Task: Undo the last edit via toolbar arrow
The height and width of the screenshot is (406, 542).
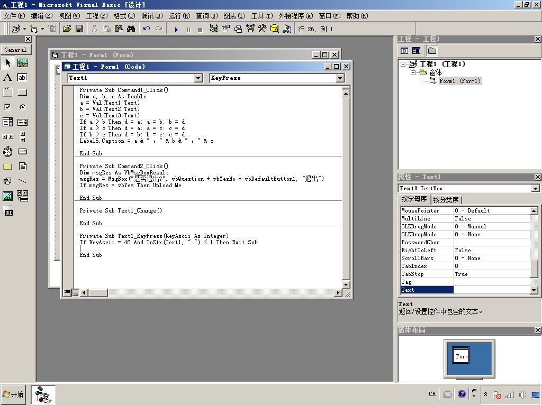Action: pyautogui.click(x=147, y=29)
